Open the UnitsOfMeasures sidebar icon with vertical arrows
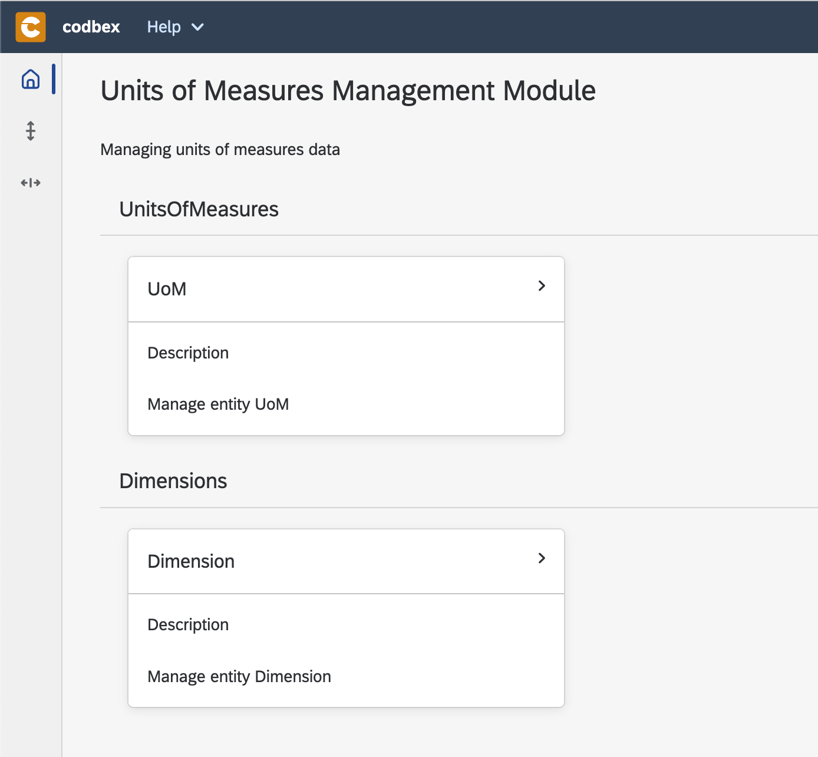818x757 pixels. point(31,131)
